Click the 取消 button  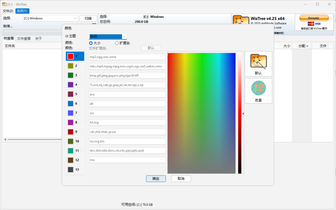pyautogui.click(x=181, y=179)
